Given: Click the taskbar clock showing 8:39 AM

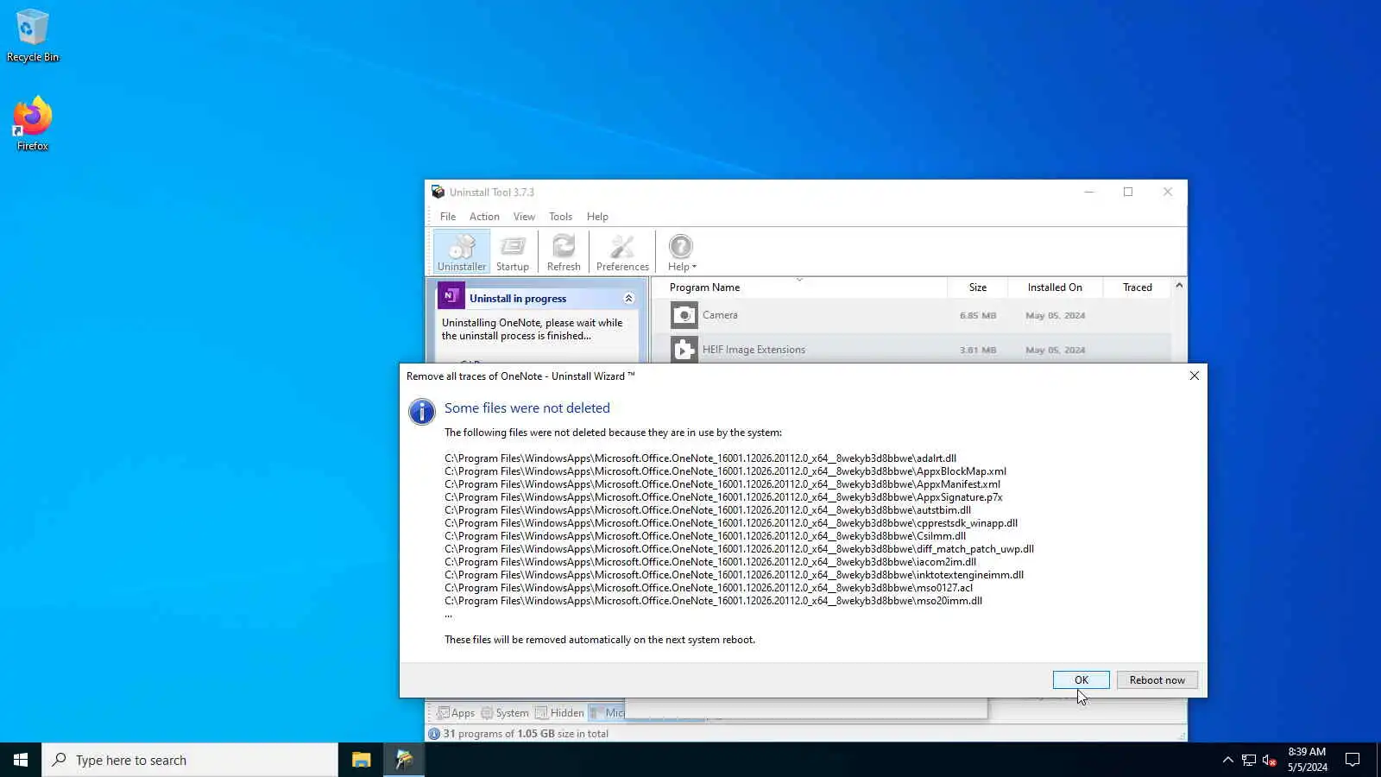Looking at the screenshot, I should click(x=1307, y=760).
